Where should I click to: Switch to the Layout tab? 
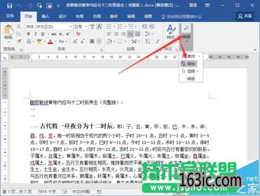[x=80, y=17]
